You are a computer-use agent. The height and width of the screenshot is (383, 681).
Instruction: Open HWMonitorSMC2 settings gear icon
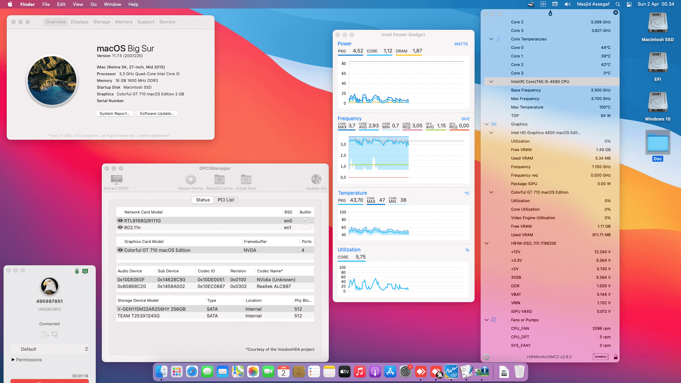pos(486,357)
